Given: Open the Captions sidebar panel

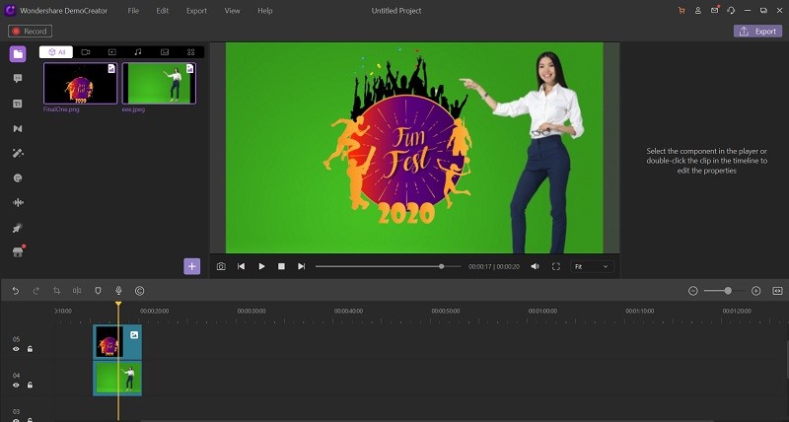Looking at the screenshot, I should (x=18, y=104).
